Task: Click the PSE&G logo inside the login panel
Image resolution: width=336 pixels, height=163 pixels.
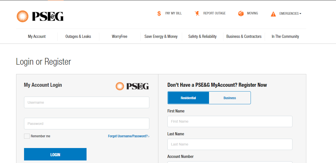Action: coord(132,86)
